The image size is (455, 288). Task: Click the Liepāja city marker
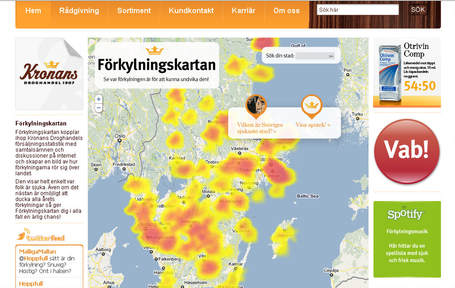pyautogui.click(x=331, y=275)
